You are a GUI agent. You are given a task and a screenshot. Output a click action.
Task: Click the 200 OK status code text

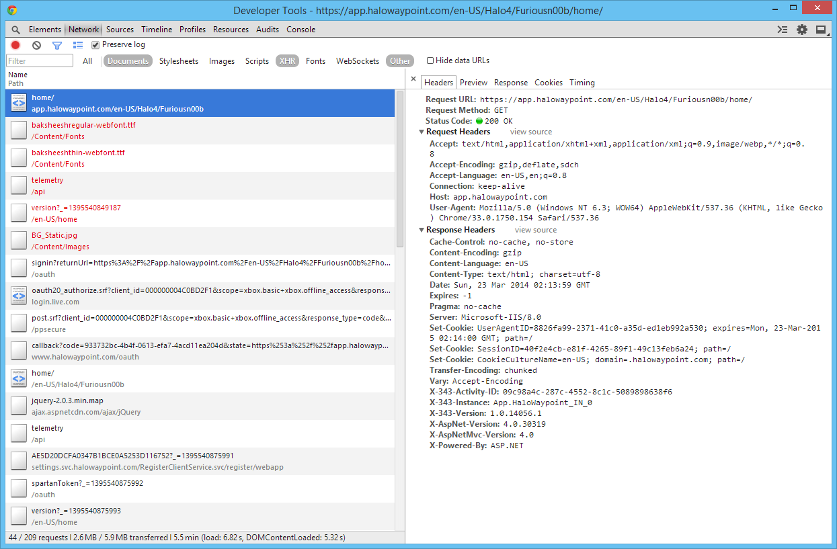[498, 122]
